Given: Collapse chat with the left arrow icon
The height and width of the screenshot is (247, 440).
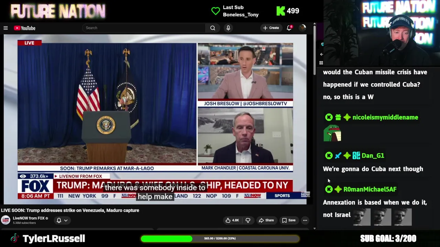Looking at the screenshot, I should click(321, 54).
